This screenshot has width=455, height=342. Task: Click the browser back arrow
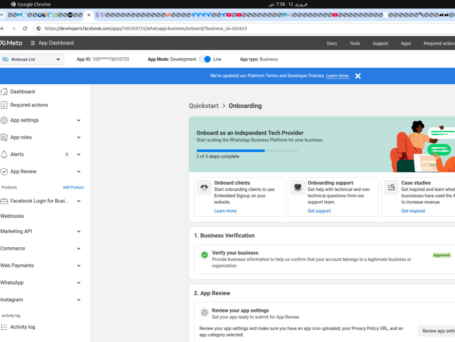coord(3,28)
